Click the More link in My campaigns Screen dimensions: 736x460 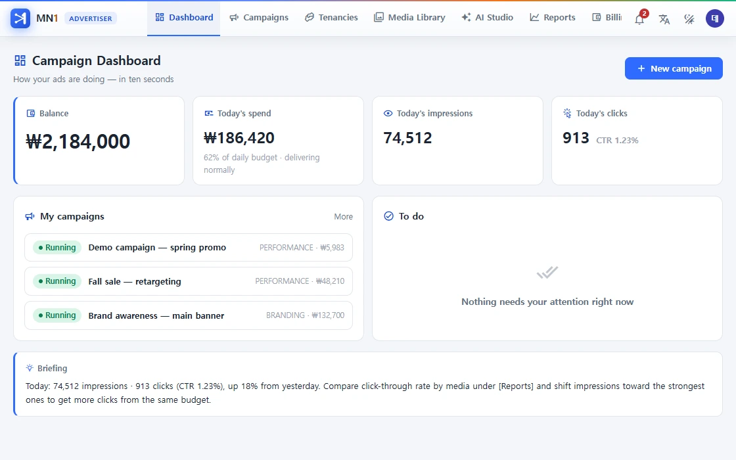[343, 216]
